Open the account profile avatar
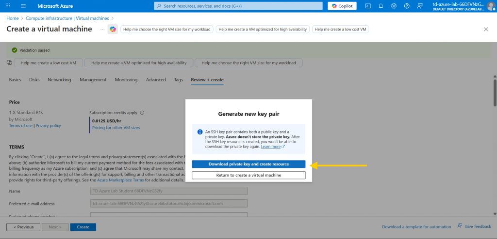The width and height of the screenshot is (497, 239). pyautogui.click(x=491, y=6)
